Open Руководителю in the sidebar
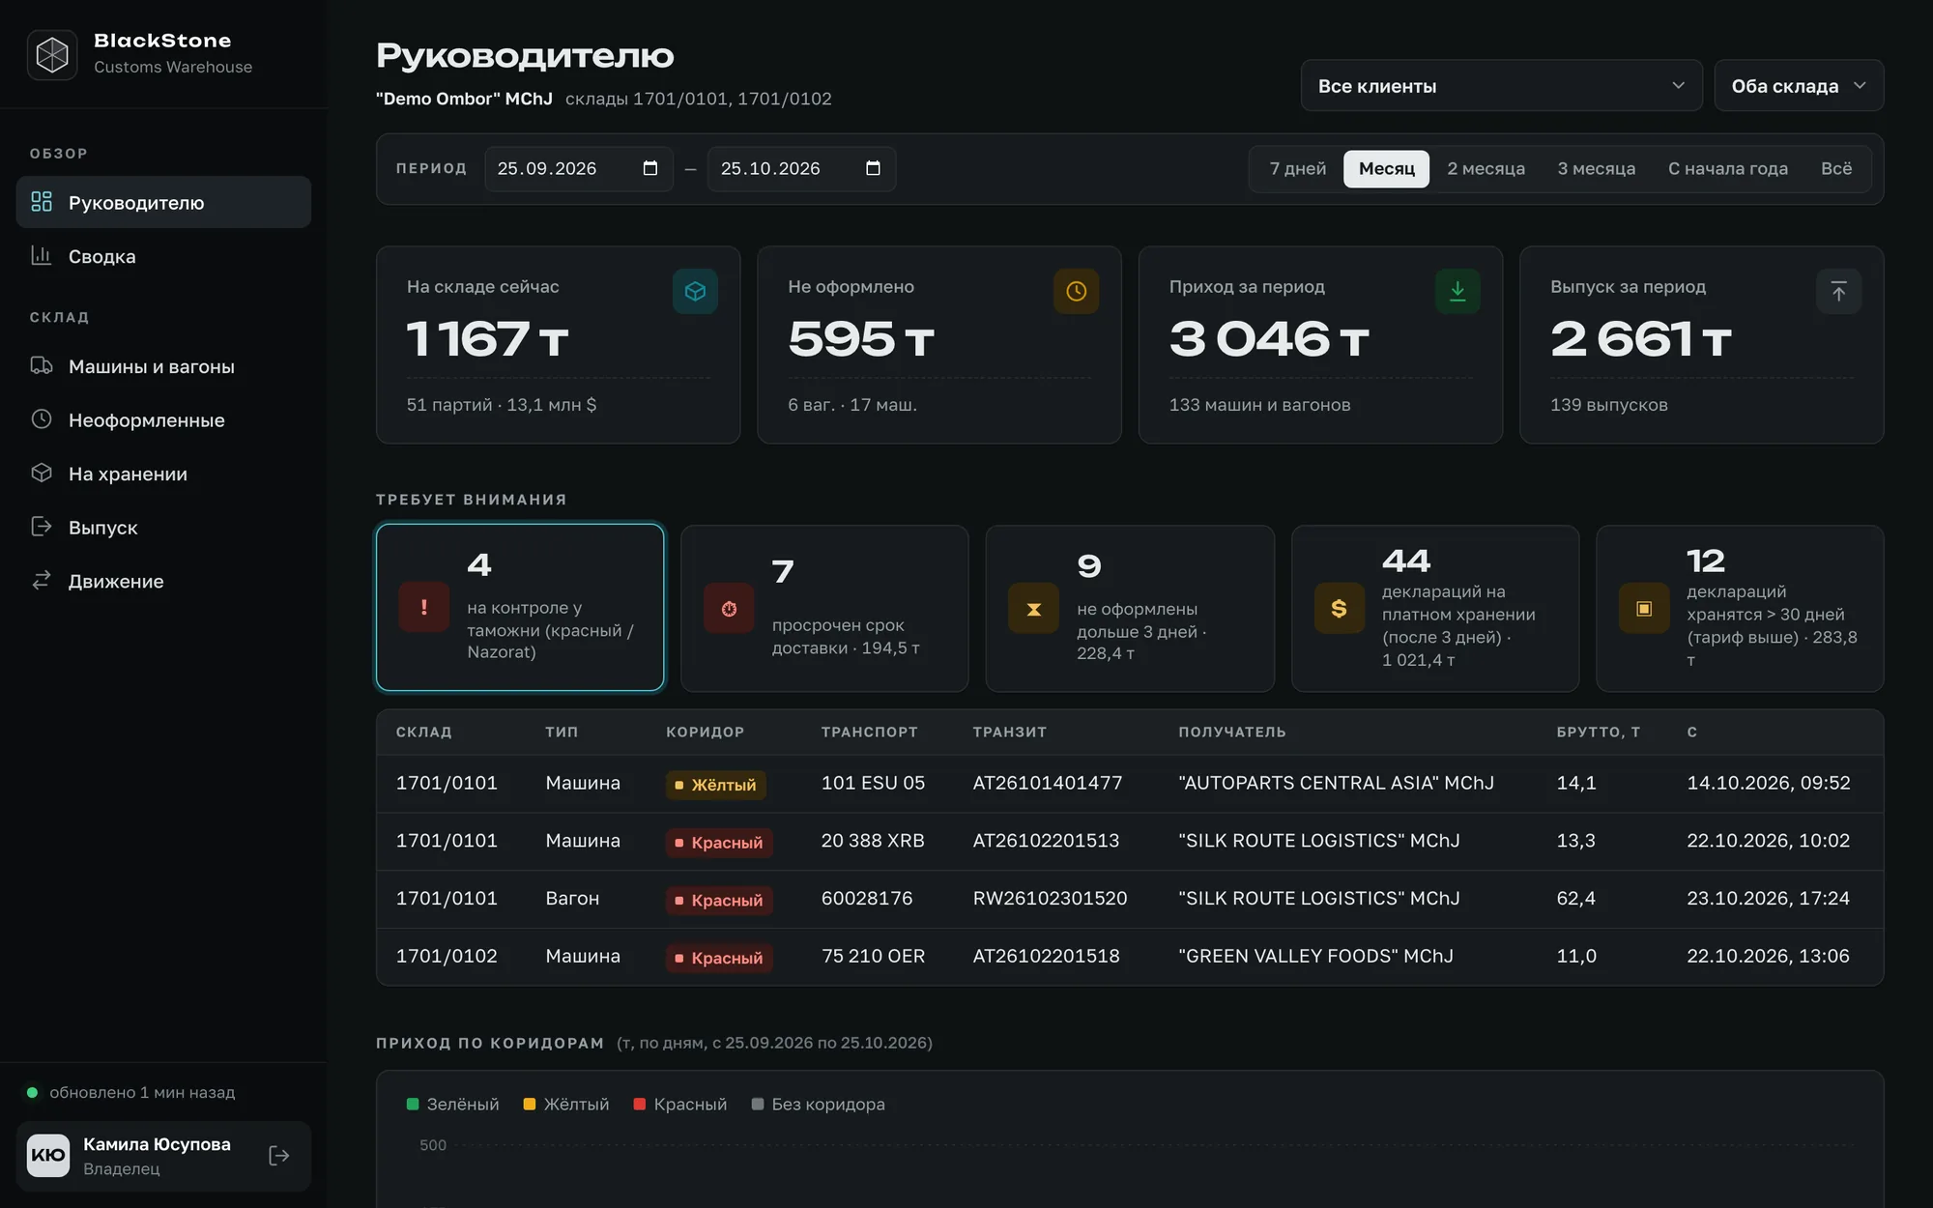This screenshot has width=1933, height=1208. click(163, 202)
